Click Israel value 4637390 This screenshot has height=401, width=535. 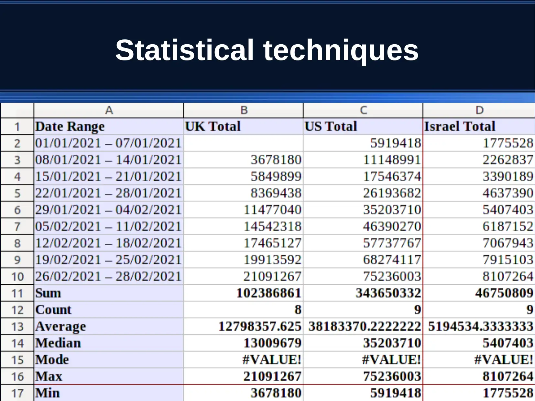click(479, 193)
